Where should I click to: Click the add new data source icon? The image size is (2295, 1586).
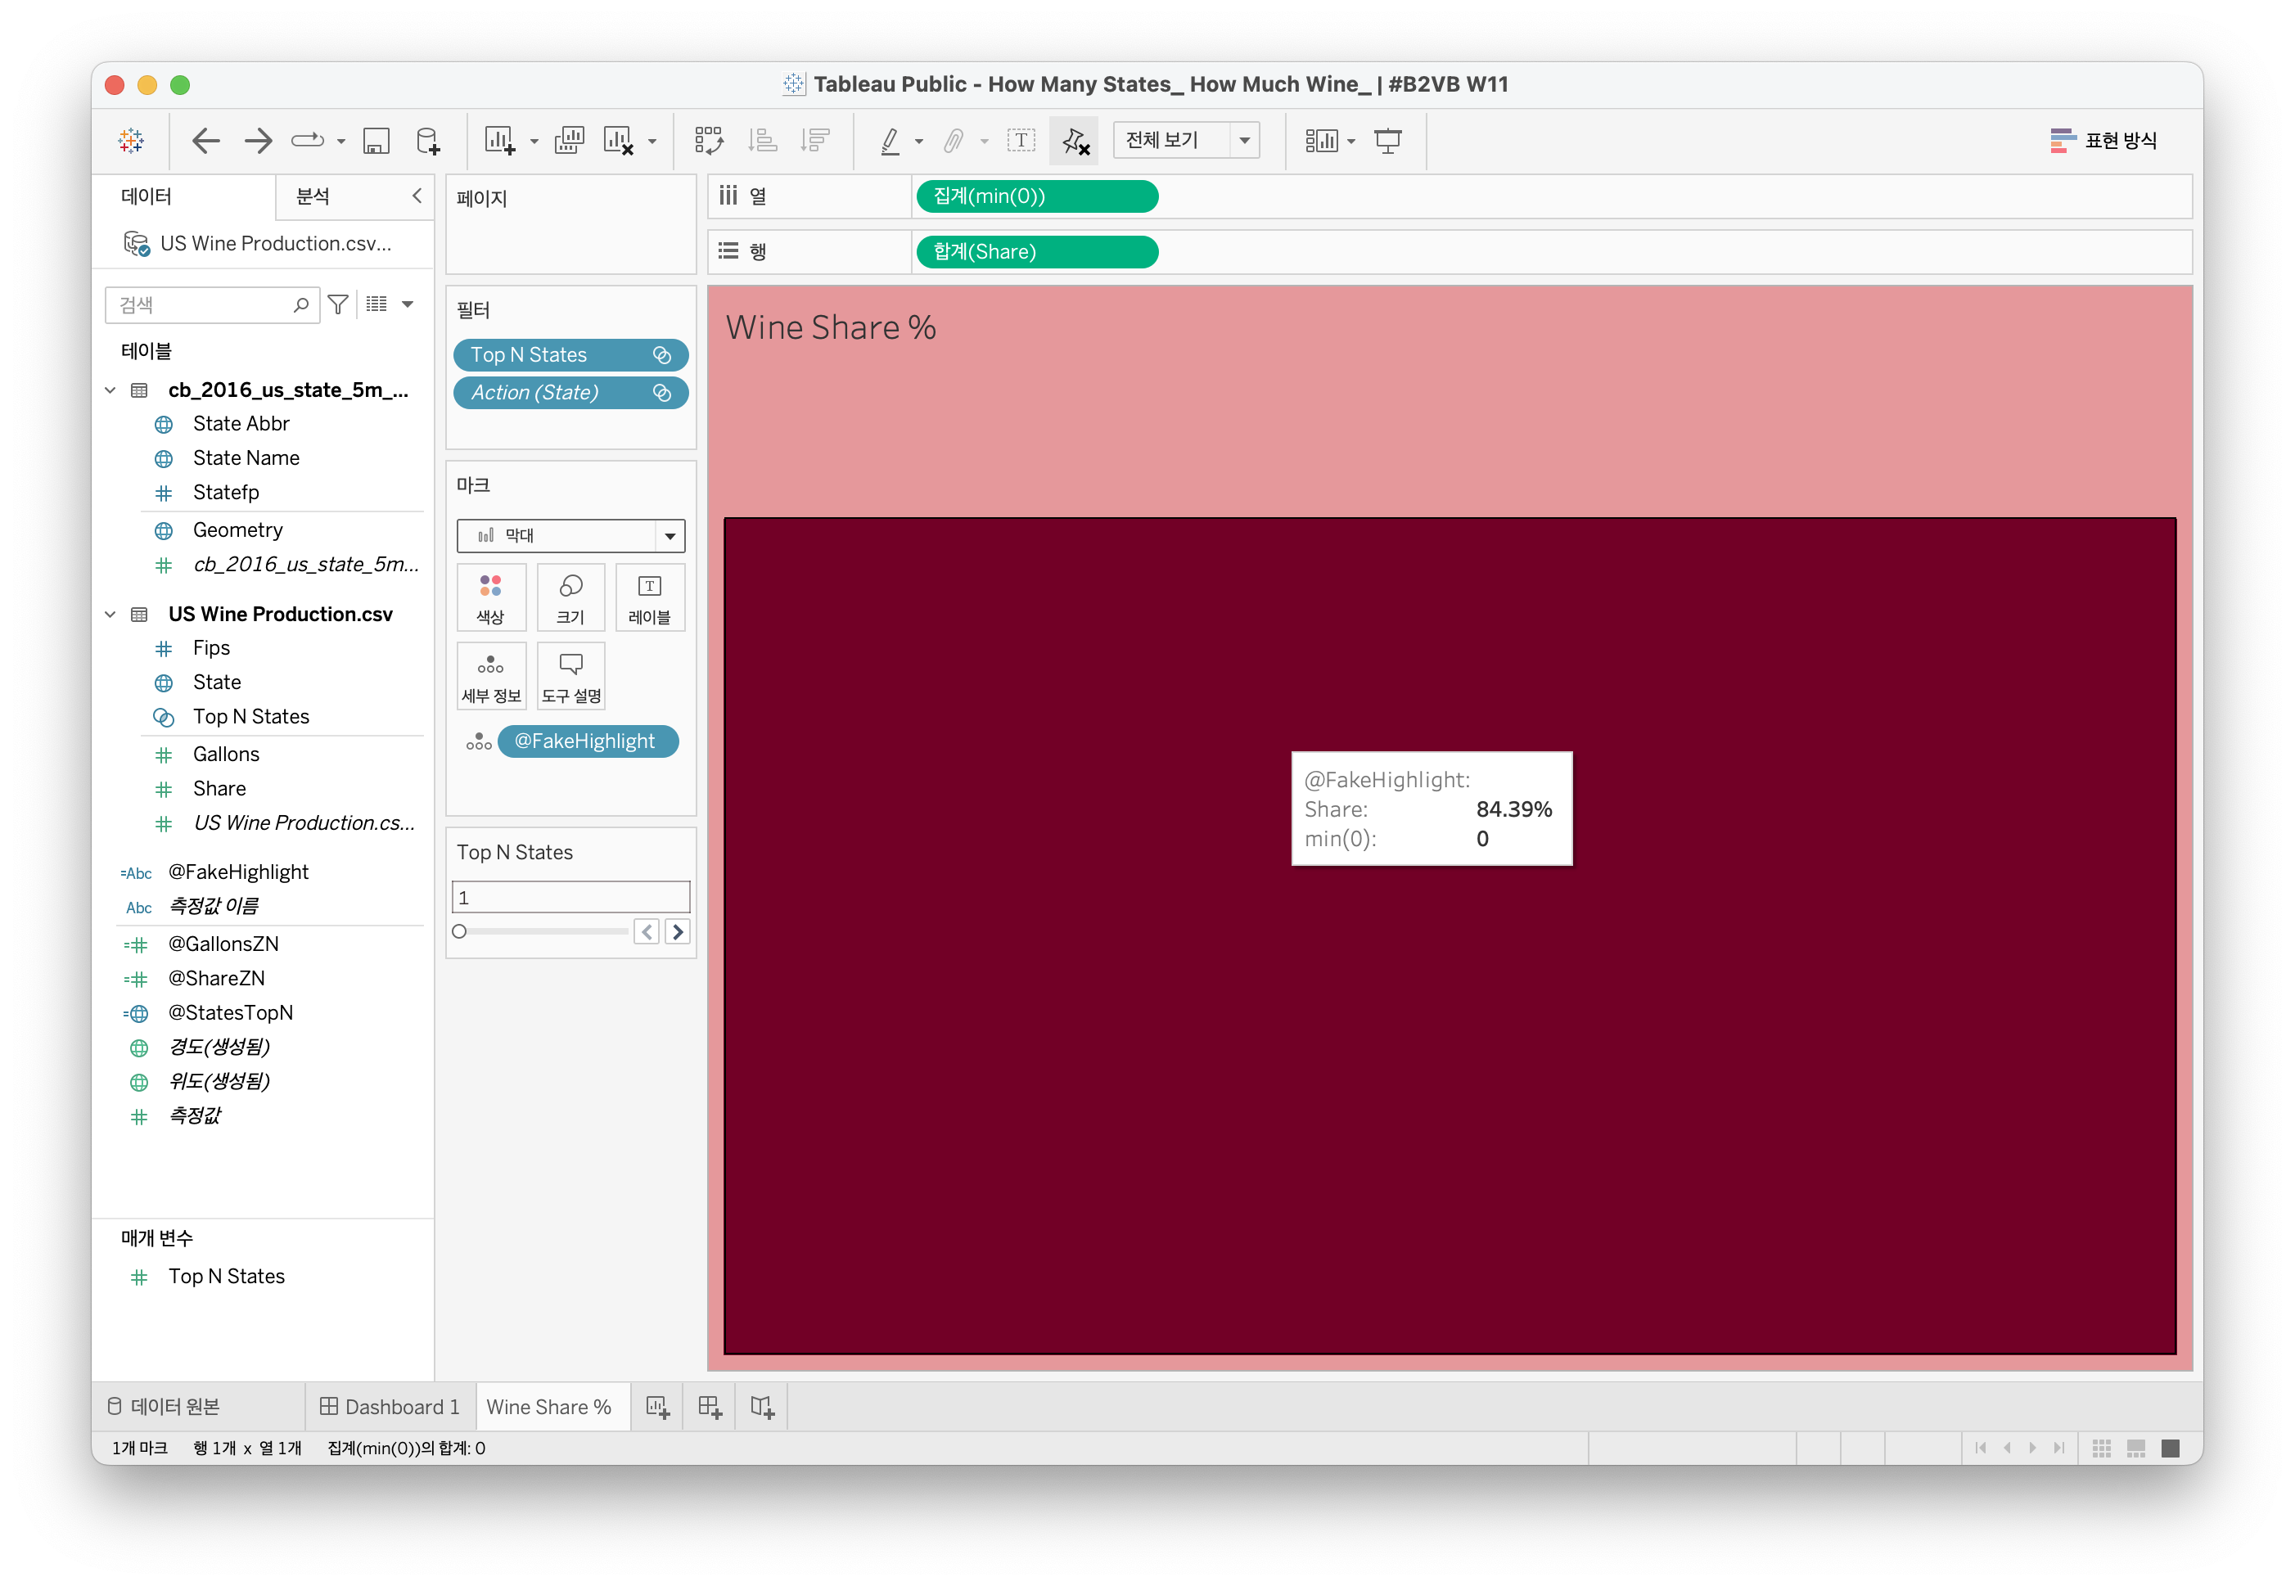pos(427,141)
